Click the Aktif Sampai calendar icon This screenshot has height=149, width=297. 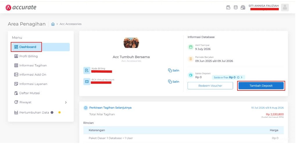click(191, 47)
